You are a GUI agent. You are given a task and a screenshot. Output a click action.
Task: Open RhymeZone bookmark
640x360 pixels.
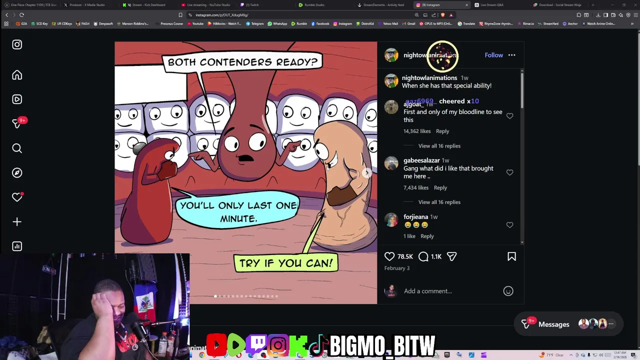click(496, 23)
